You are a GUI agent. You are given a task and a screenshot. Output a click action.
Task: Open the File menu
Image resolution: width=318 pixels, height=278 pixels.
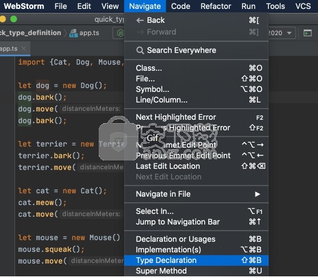pos(60,6)
